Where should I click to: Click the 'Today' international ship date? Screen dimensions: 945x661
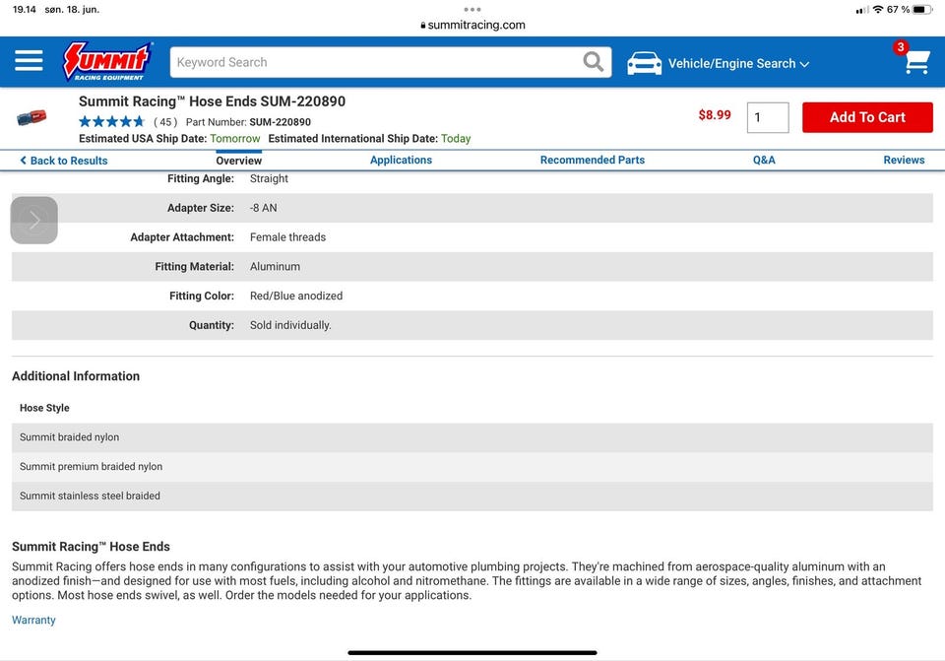(x=456, y=139)
